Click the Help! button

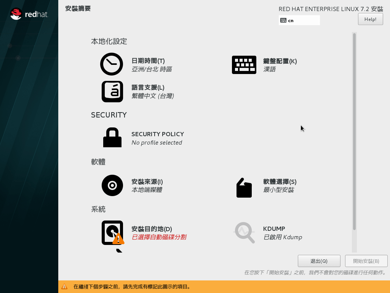[370, 19]
